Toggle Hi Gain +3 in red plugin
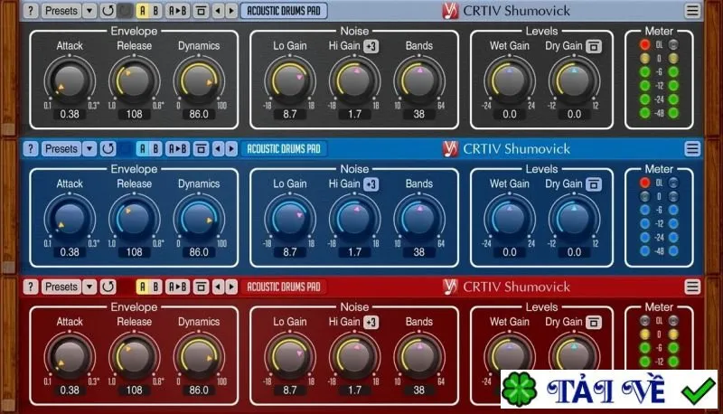Image resolution: width=723 pixels, height=414 pixels. coord(371,323)
